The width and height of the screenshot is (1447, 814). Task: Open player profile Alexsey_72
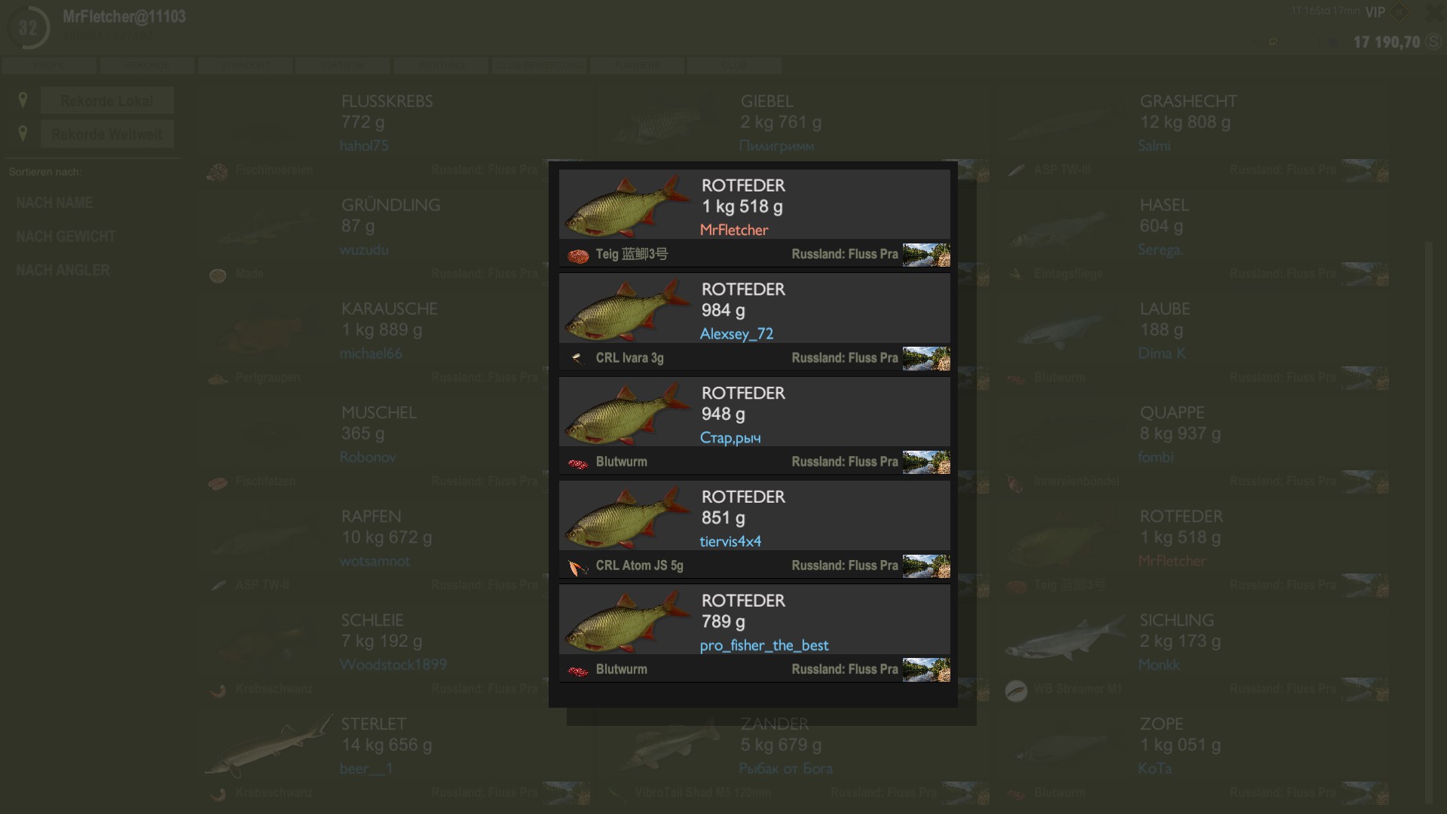point(736,334)
